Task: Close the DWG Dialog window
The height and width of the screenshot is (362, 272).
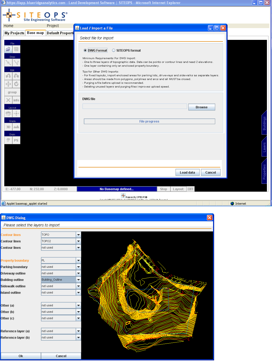Action: (x=210, y=218)
